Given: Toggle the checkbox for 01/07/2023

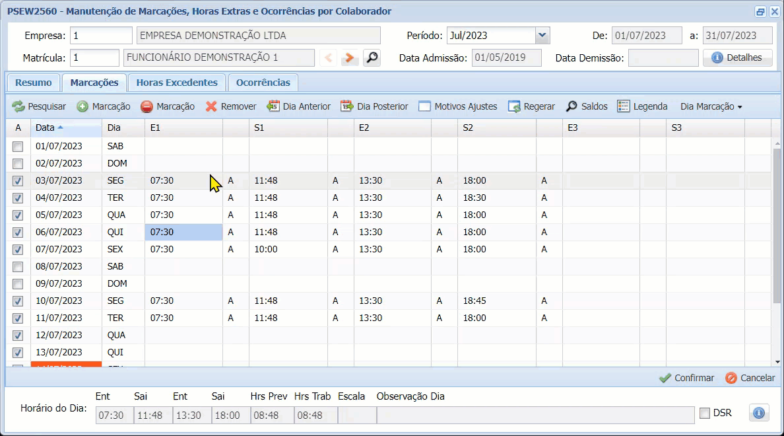Looking at the screenshot, I should [18, 147].
